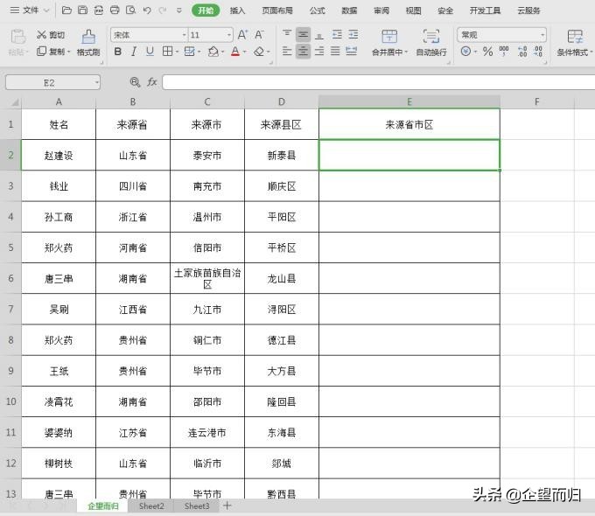Open the 页面布局 ribbon tab
595x516 pixels.
coord(277,10)
